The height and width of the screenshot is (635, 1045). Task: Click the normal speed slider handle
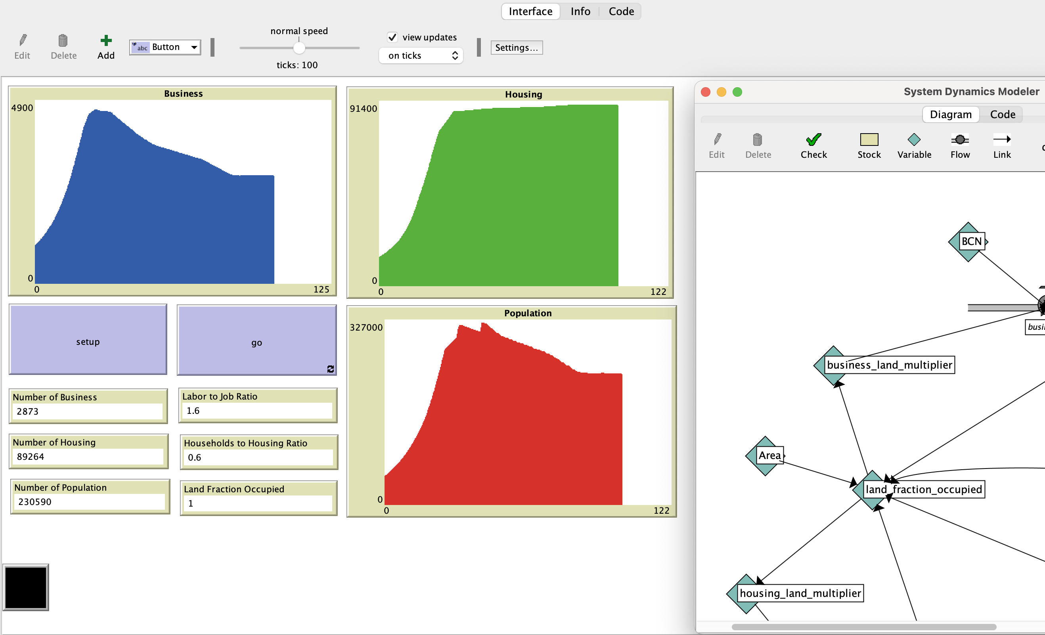pyautogui.click(x=300, y=48)
